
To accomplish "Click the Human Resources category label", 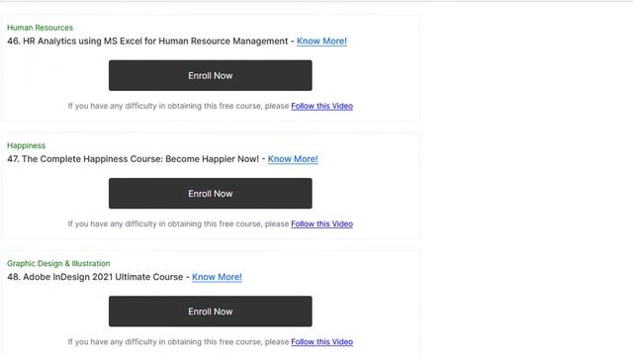I will (x=40, y=28).
